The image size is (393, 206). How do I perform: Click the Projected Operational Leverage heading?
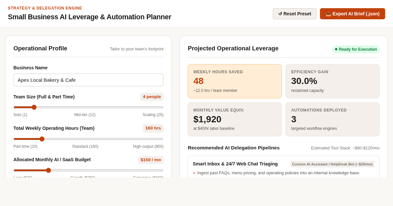click(233, 48)
